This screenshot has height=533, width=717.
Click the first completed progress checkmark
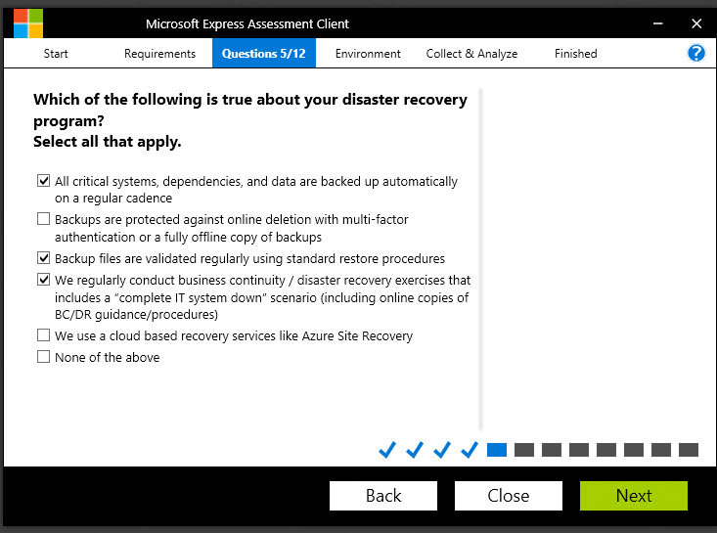click(x=387, y=450)
